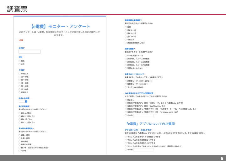
Task: Select 後期型リーフ (2012.11〜) option
Action: [126, 84]
